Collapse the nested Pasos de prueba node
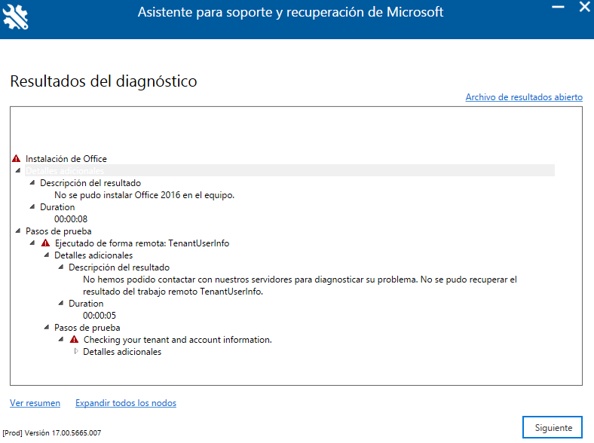The image size is (594, 443). 47,328
